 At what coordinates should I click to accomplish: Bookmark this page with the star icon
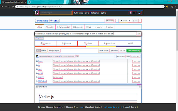tap(162, 6)
